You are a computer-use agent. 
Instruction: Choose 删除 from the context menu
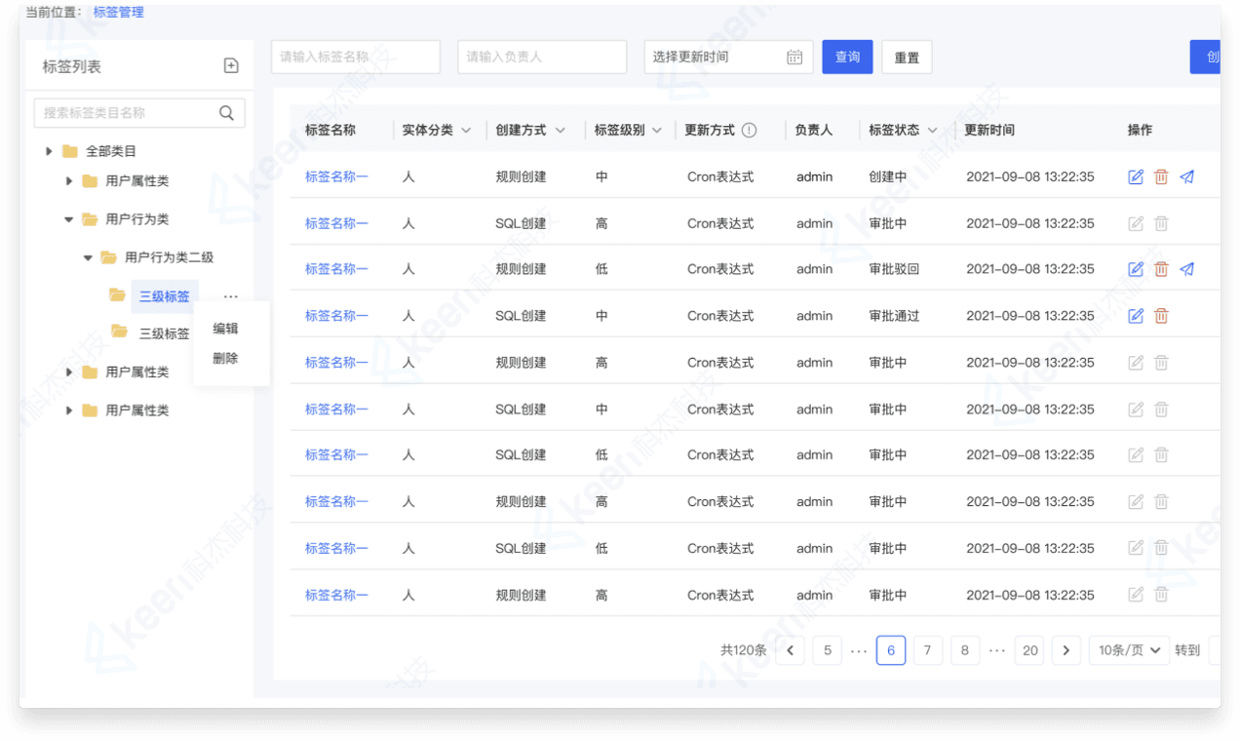click(x=225, y=359)
